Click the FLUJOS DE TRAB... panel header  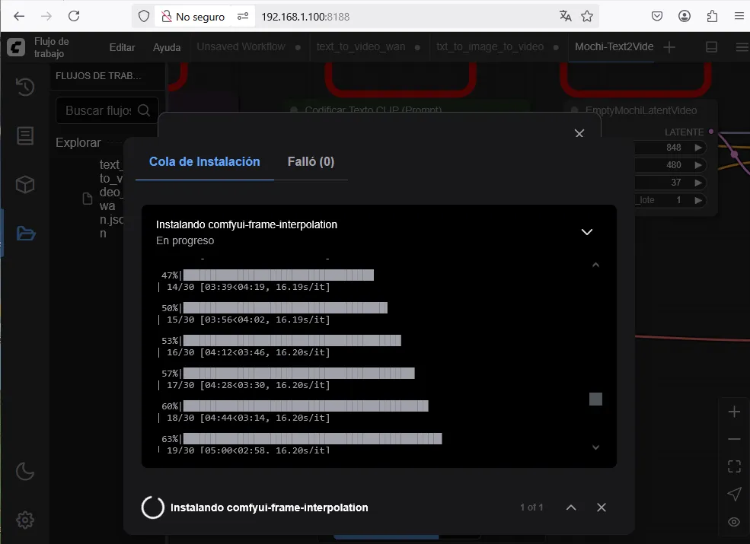point(98,76)
